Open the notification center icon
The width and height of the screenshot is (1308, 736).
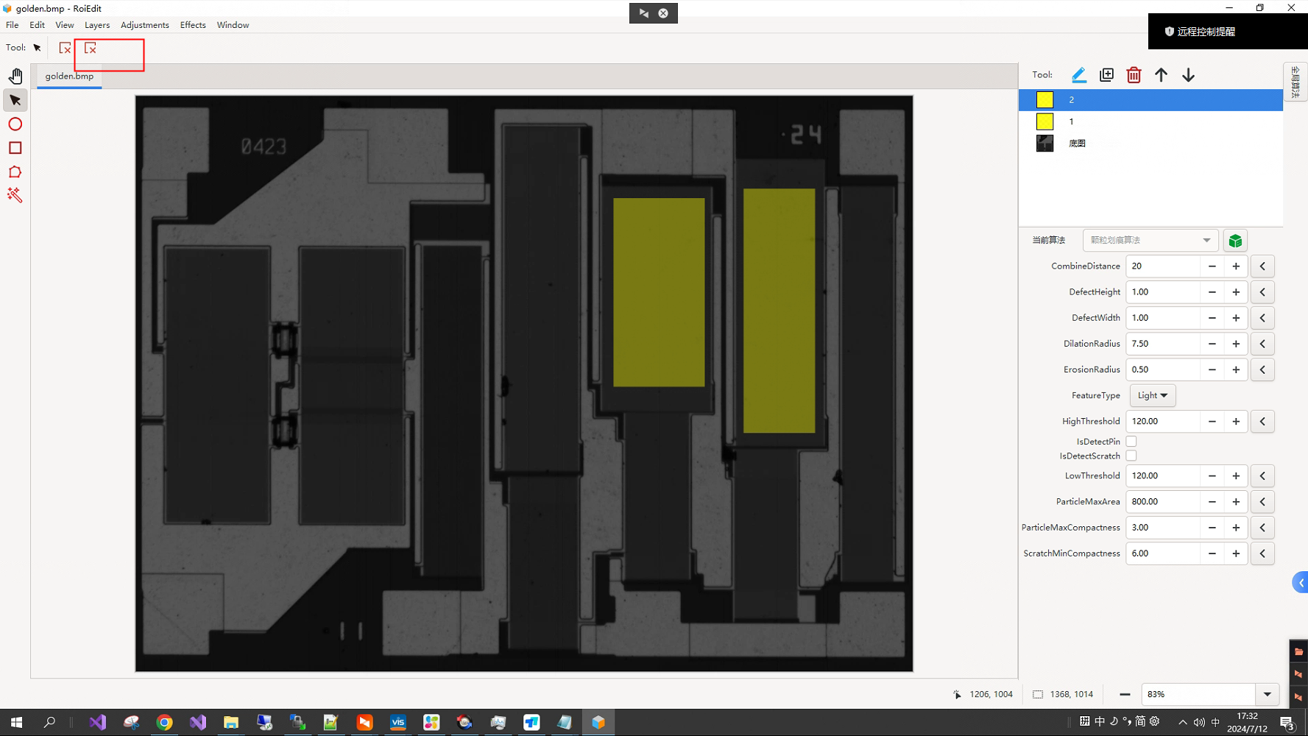(1287, 723)
